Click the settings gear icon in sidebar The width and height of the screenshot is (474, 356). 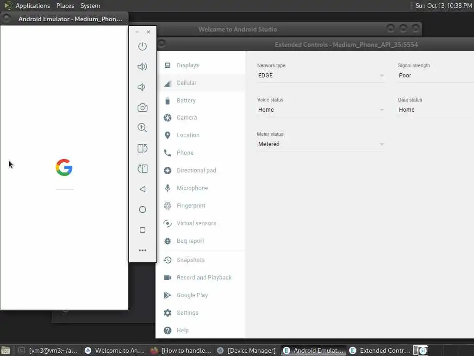pyautogui.click(x=168, y=313)
